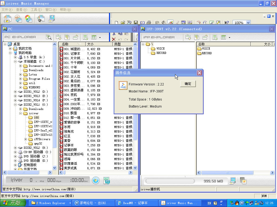Click iFP Explorer view mode grid icon
The image size is (277, 207).
pos(223,37)
